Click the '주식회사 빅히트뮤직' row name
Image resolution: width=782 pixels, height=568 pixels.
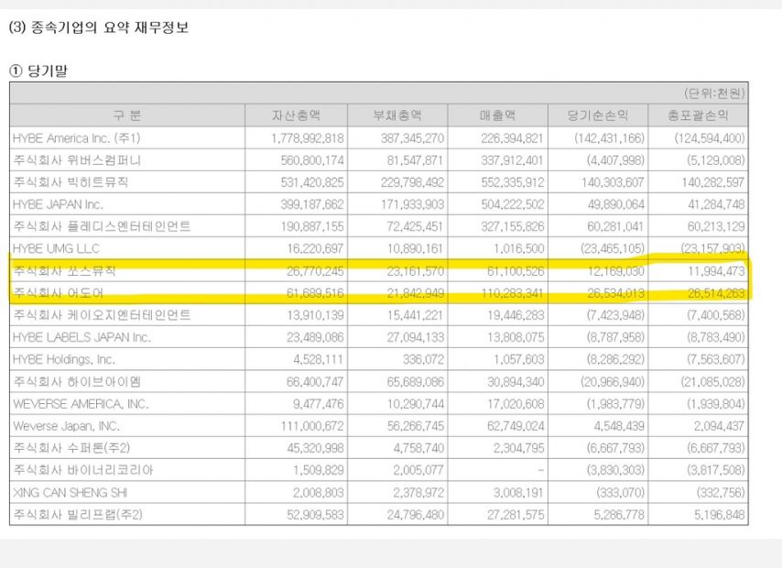coord(71,182)
